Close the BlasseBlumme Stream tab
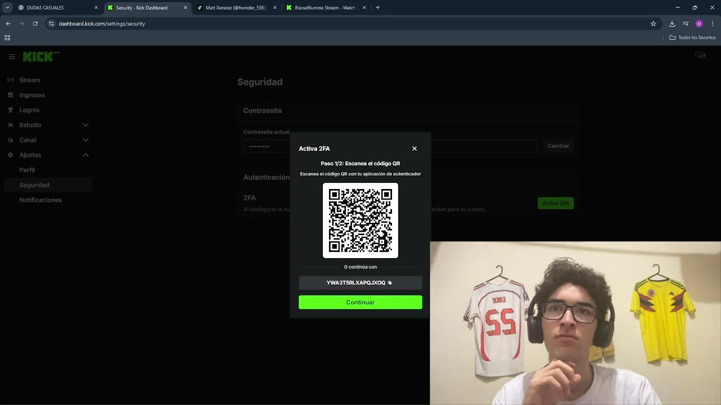The height and width of the screenshot is (405, 721). point(364,8)
